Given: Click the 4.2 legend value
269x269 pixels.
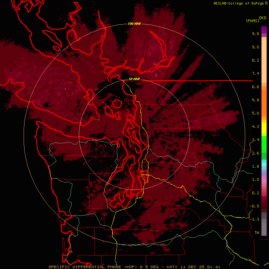Looking at the screenshot, I should pos(256,127).
